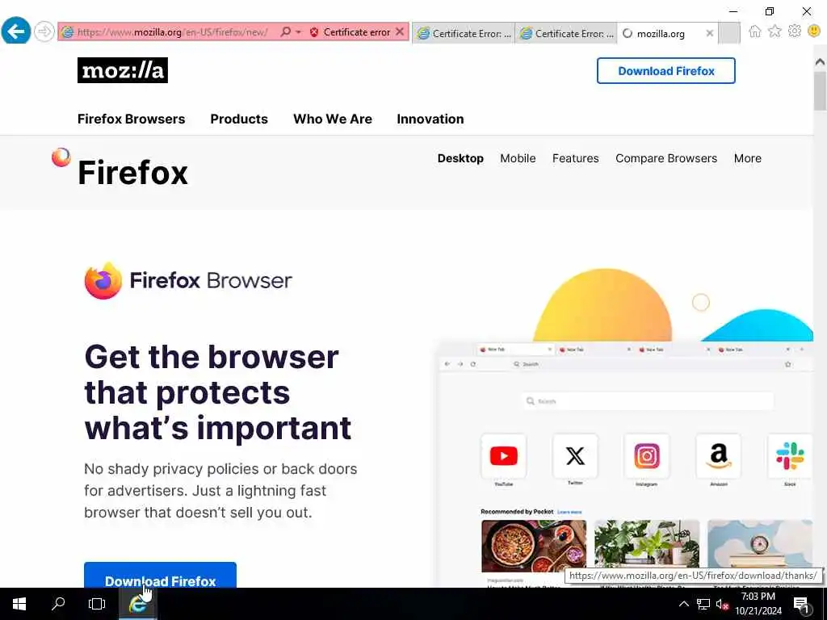Click the vertical scrollbar thumb

[820, 90]
